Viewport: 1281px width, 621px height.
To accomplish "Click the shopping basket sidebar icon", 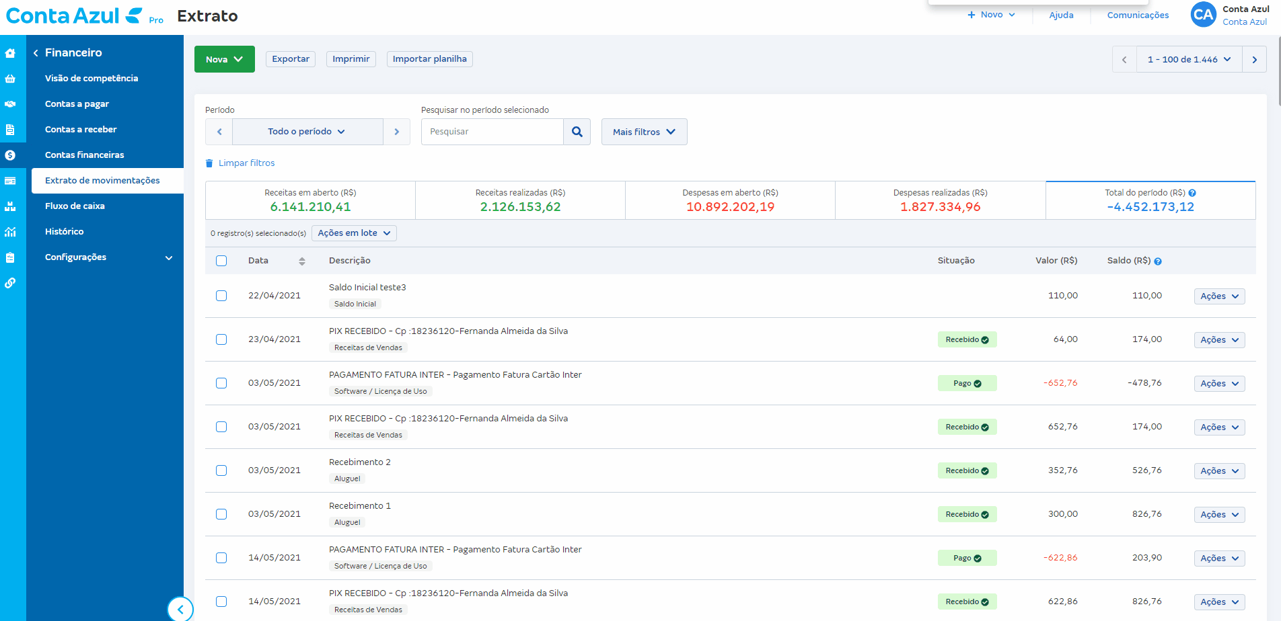I will (10, 79).
